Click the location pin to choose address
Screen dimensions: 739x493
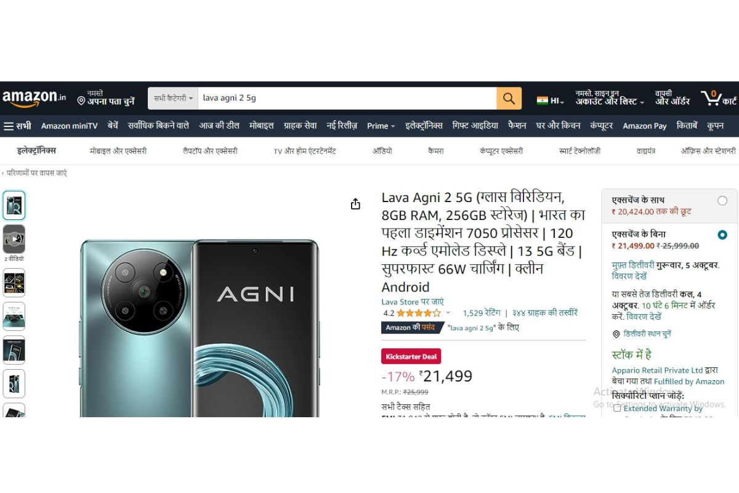81,100
